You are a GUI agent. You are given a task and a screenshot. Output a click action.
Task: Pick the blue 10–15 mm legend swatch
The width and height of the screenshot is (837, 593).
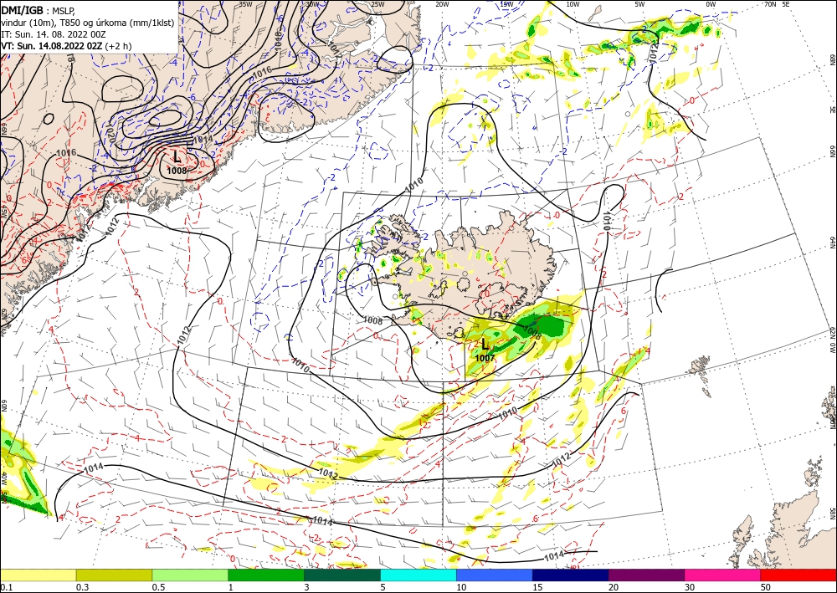tap(495, 575)
